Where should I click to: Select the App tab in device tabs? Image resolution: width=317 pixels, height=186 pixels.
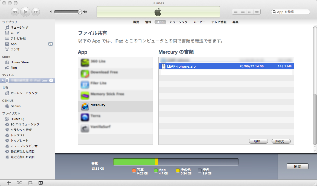160,22
